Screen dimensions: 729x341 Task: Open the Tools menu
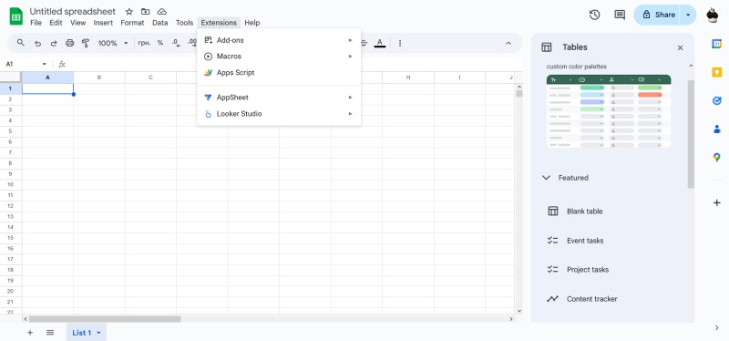click(x=185, y=23)
